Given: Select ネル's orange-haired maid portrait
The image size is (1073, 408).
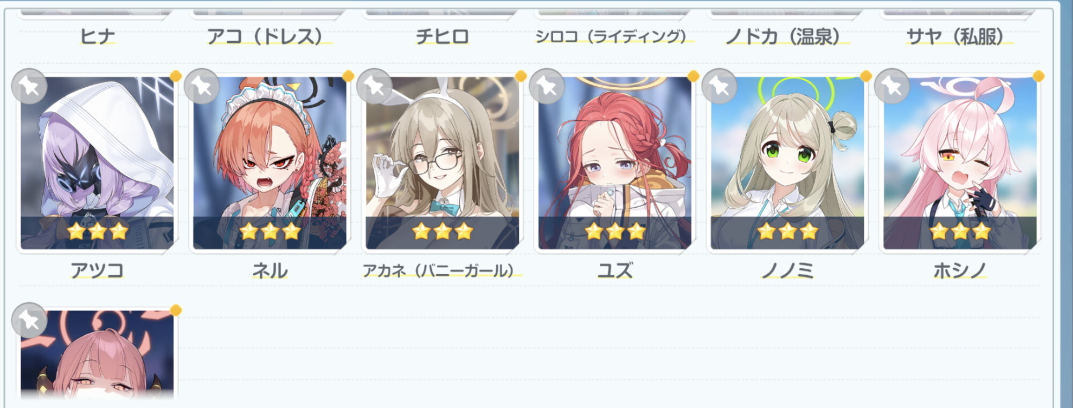Looking at the screenshot, I should click(270, 163).
